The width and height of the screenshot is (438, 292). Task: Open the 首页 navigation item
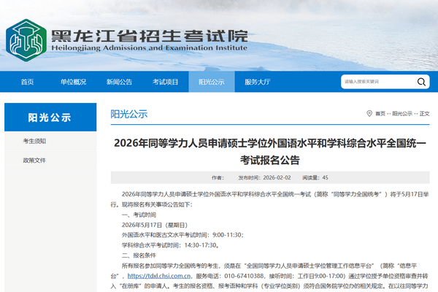pos(28,82)
